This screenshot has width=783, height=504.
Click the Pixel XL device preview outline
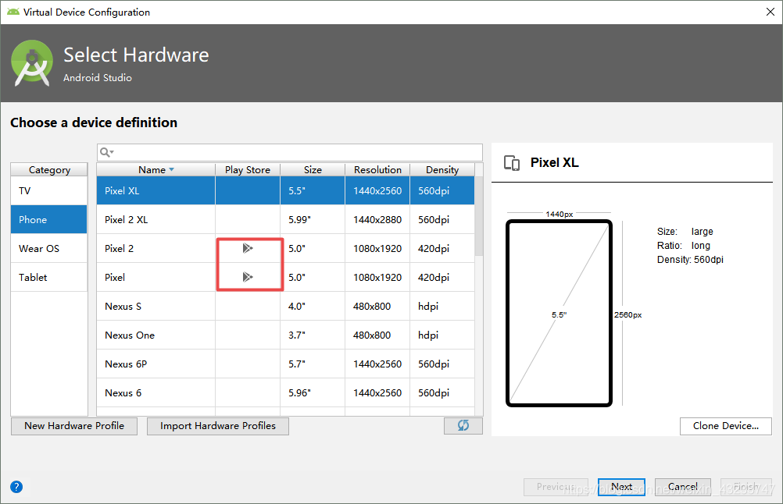(x=559, y=313)
